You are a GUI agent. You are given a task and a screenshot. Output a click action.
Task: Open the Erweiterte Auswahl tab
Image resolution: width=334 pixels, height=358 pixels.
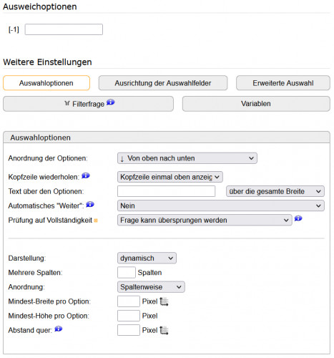[283, 83]
